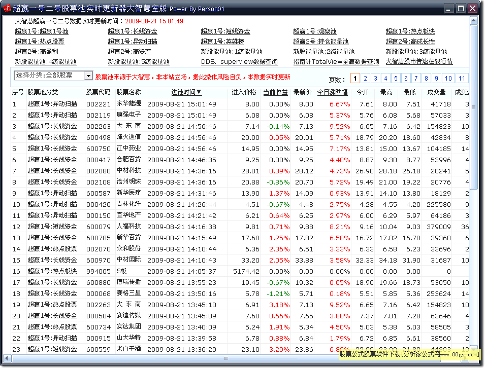
Task: Open the 超赢1号:热点股票 link
Action: tap(40, 42)
